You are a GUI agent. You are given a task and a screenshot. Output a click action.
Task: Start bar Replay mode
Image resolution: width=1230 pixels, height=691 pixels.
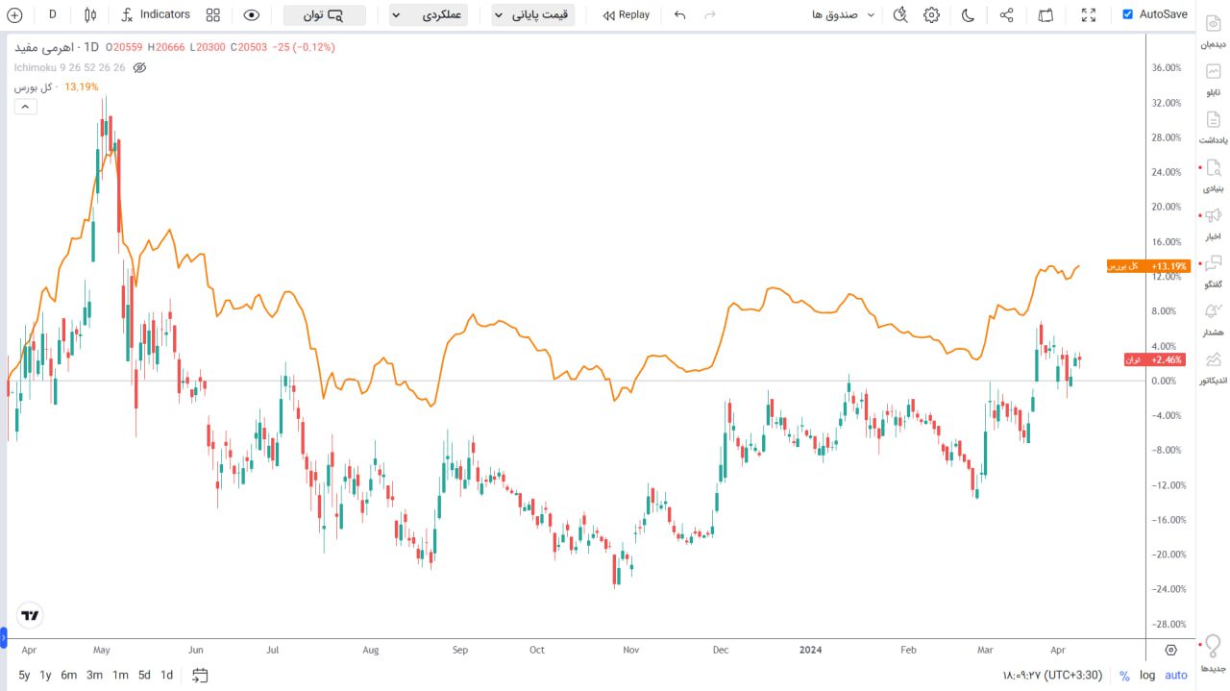pos(627,14)
